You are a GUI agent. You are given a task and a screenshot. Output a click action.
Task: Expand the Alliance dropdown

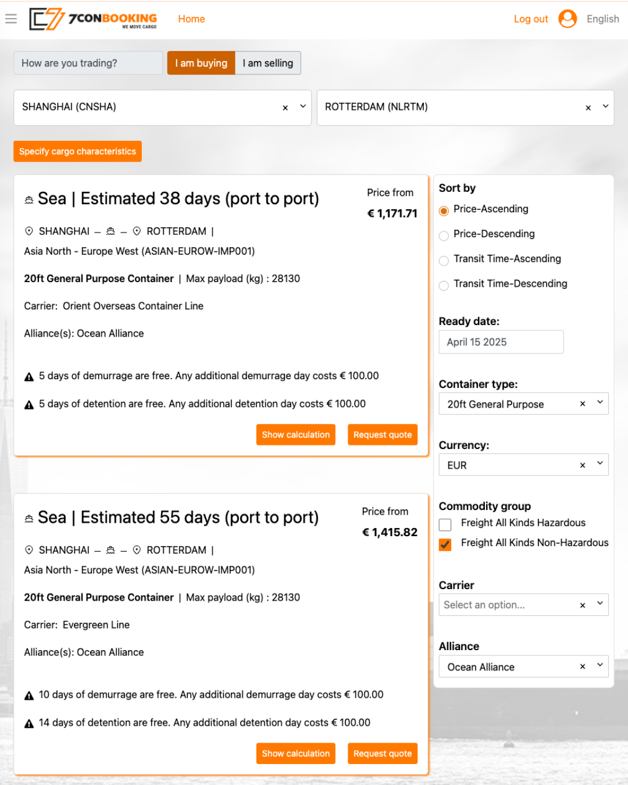pos(600,665)
